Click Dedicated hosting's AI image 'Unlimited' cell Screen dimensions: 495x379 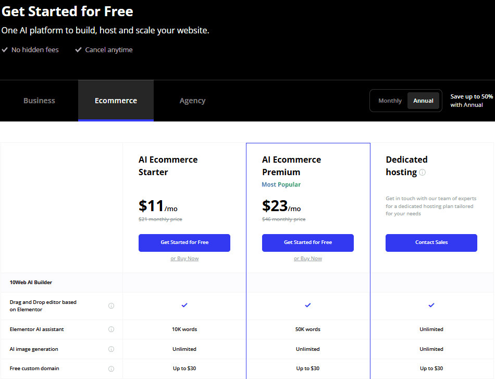(x=431, y=349)
